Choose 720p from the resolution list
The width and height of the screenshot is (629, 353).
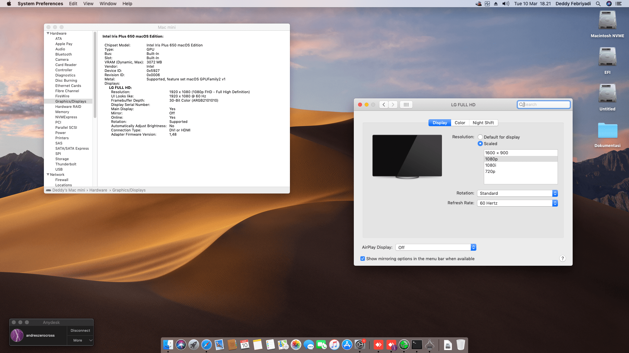[x=490, y=171]
